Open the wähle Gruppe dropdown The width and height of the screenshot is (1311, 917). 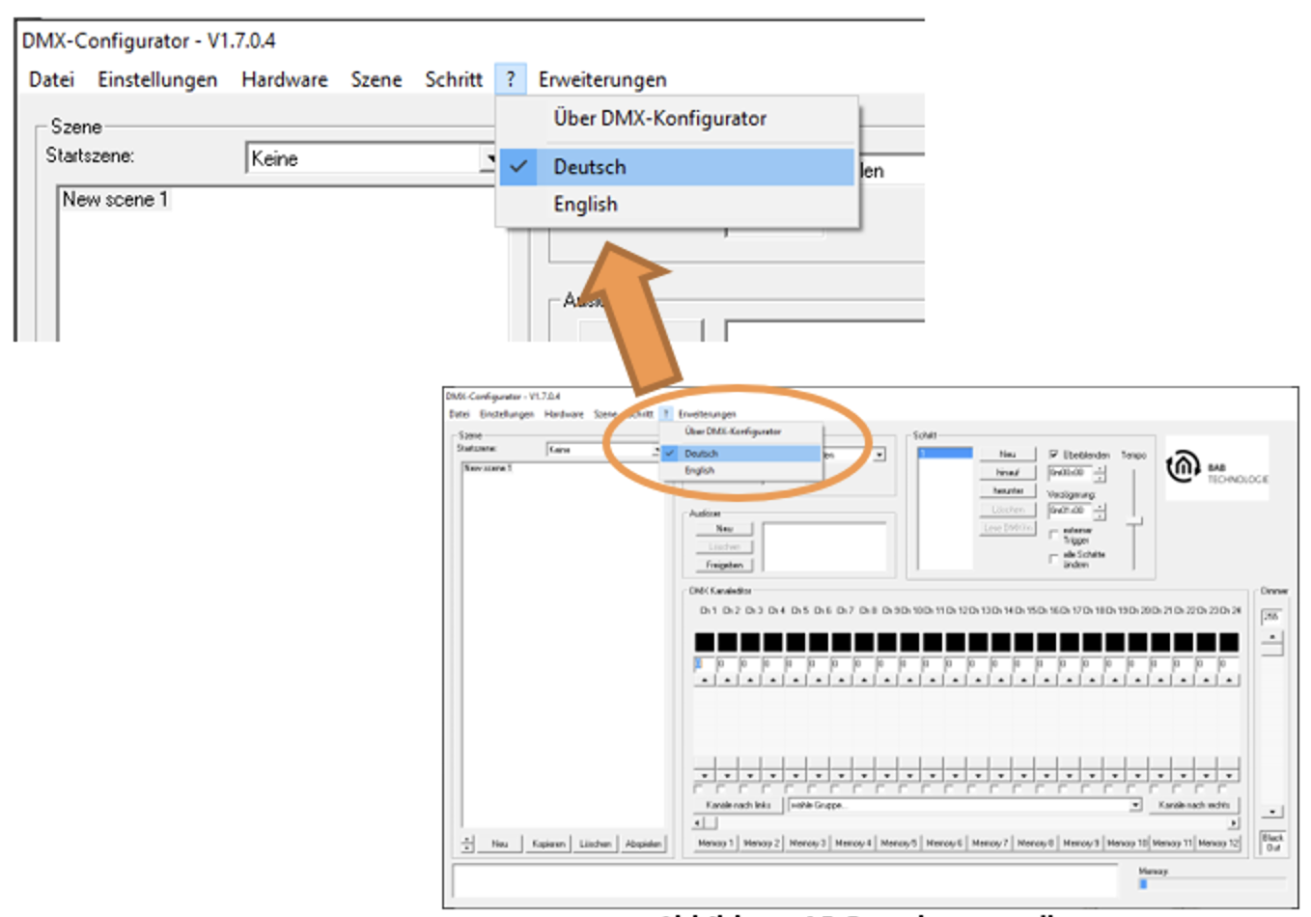click(964, 805)
